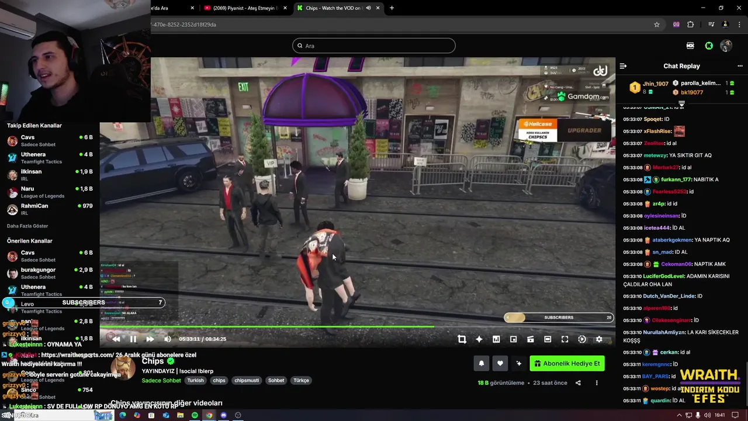748x421 pixels.
Task: Open the Sohbet tag
Action: coord(276,380)
